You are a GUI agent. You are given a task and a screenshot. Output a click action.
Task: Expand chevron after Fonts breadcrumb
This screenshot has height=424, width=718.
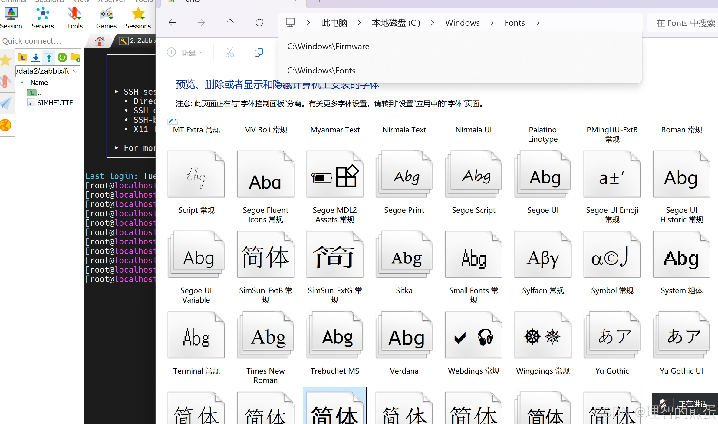click(x=538, y=23)
